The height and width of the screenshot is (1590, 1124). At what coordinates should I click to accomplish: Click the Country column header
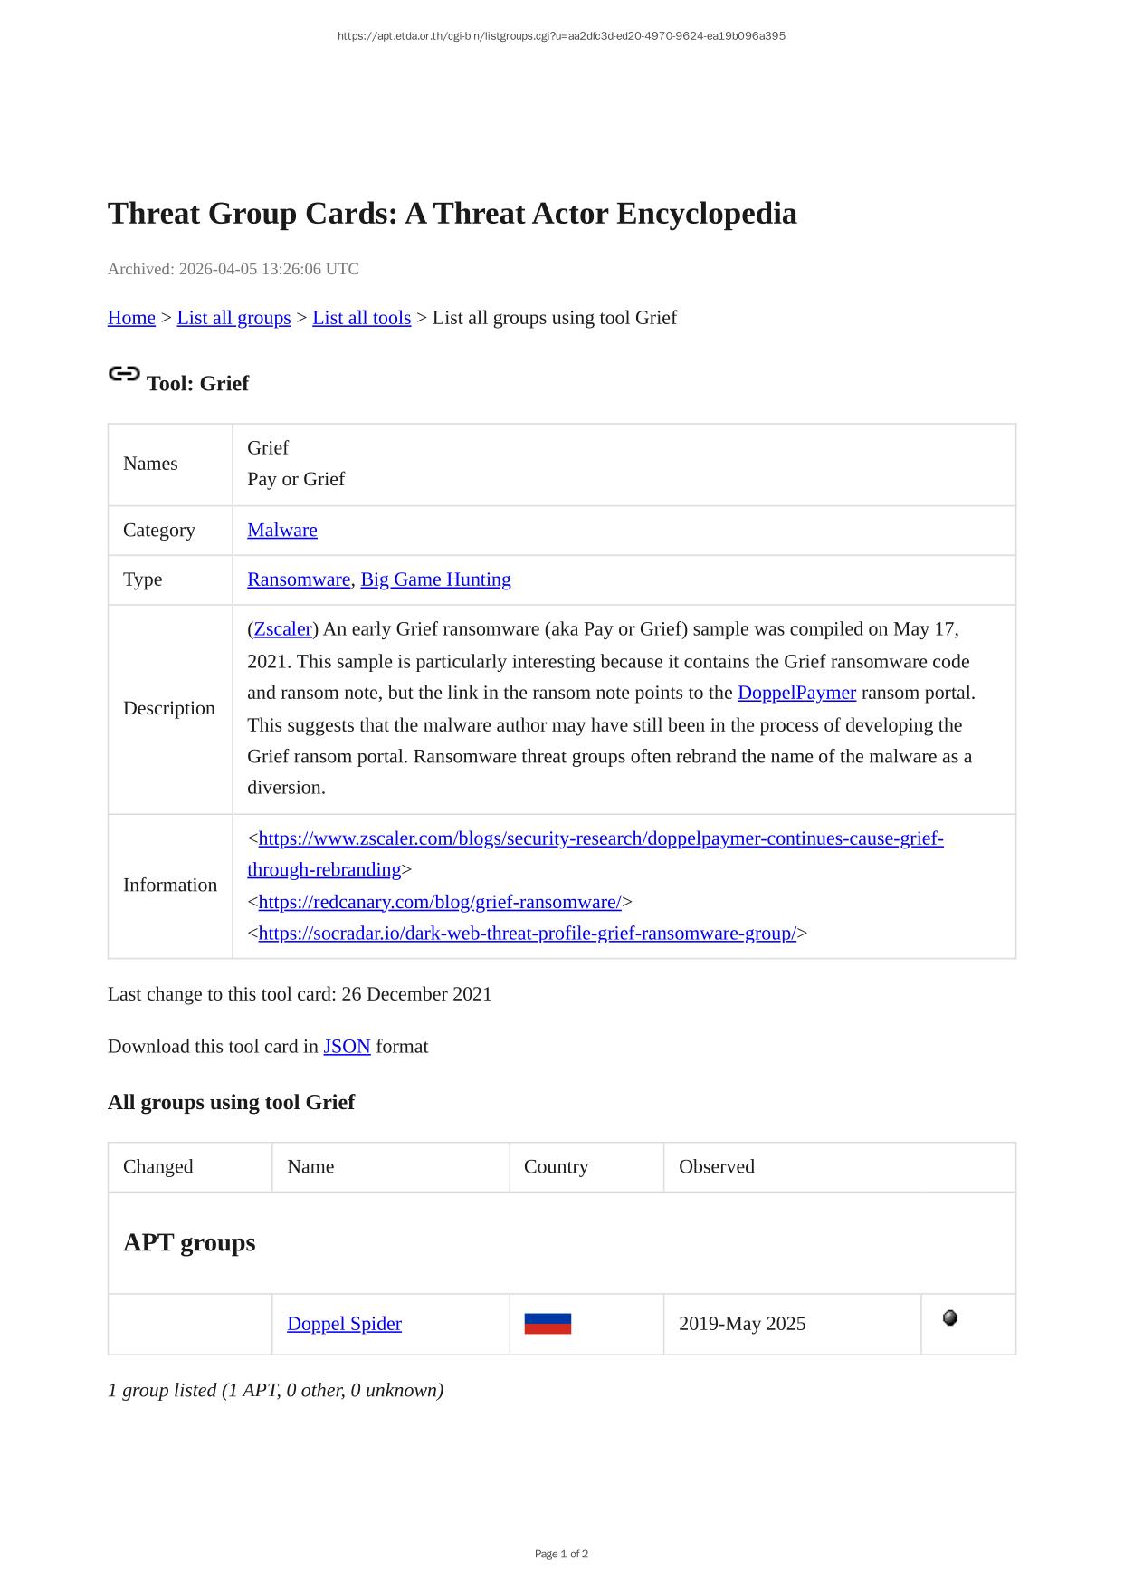(x=556, y=1167)
